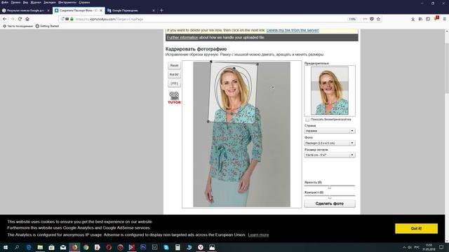449x252 pixels.
Task: Launch Edge from the taskbar
Action: pyautogui.click(x=29, y=247)
